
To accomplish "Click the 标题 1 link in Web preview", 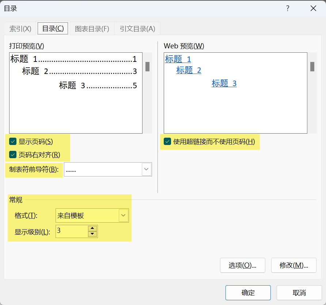I will point(178,59).
